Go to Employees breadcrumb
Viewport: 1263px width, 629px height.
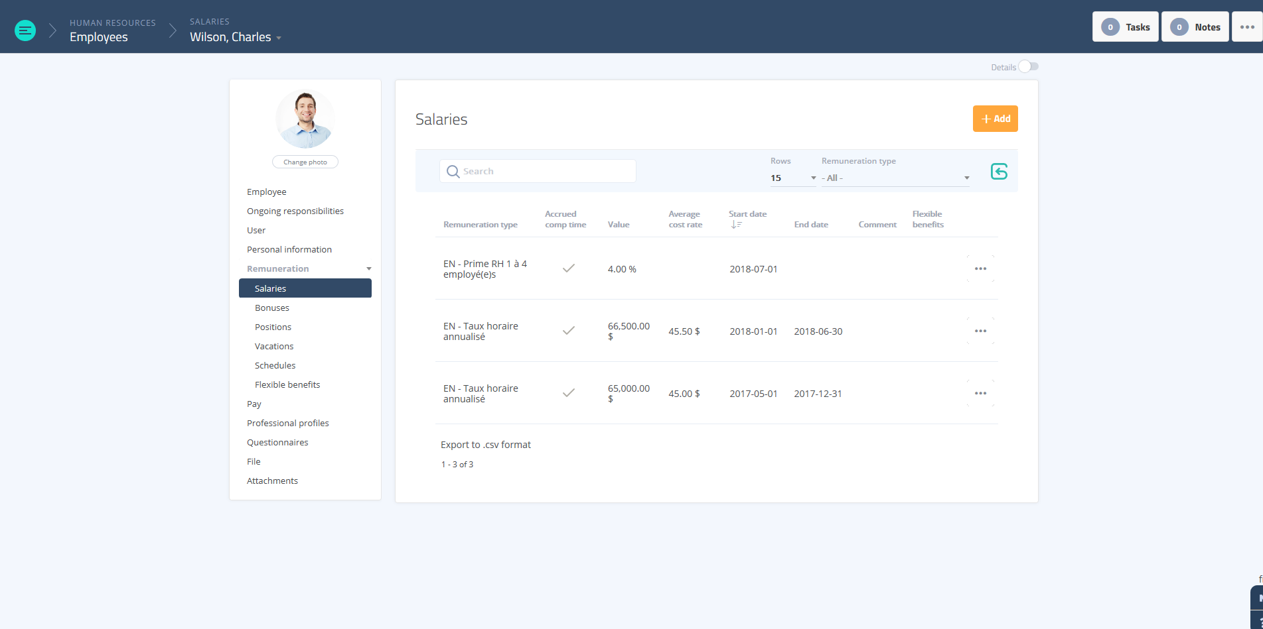tap(99, 37)
